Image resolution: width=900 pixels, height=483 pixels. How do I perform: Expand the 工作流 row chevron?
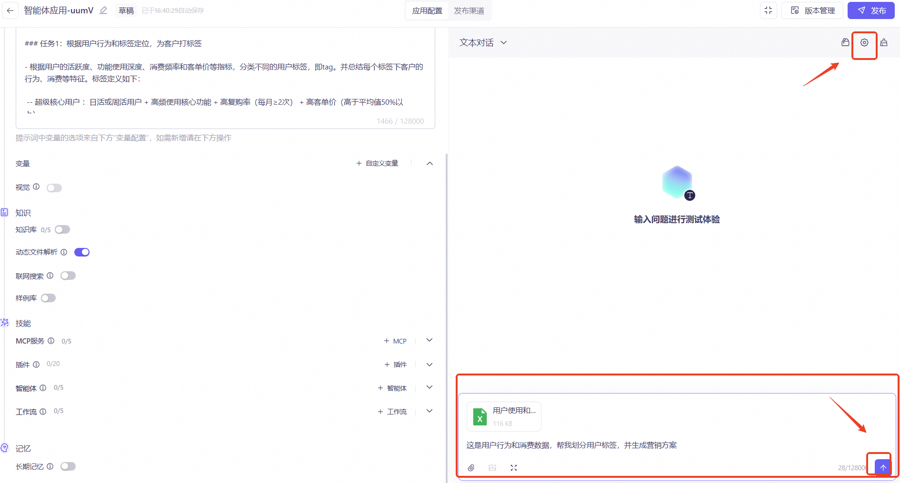(430, 411)
